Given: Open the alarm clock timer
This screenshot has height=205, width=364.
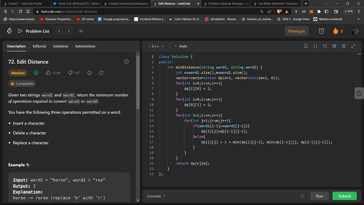Looking at the screenshot, I should point(321,31).
